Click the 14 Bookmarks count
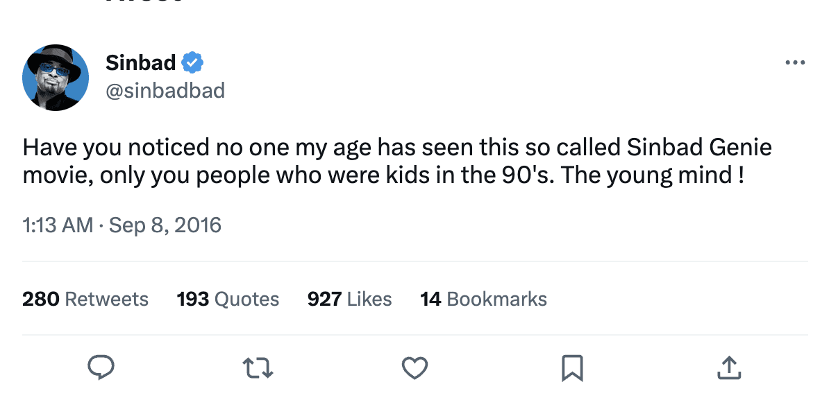 (483, 299)
